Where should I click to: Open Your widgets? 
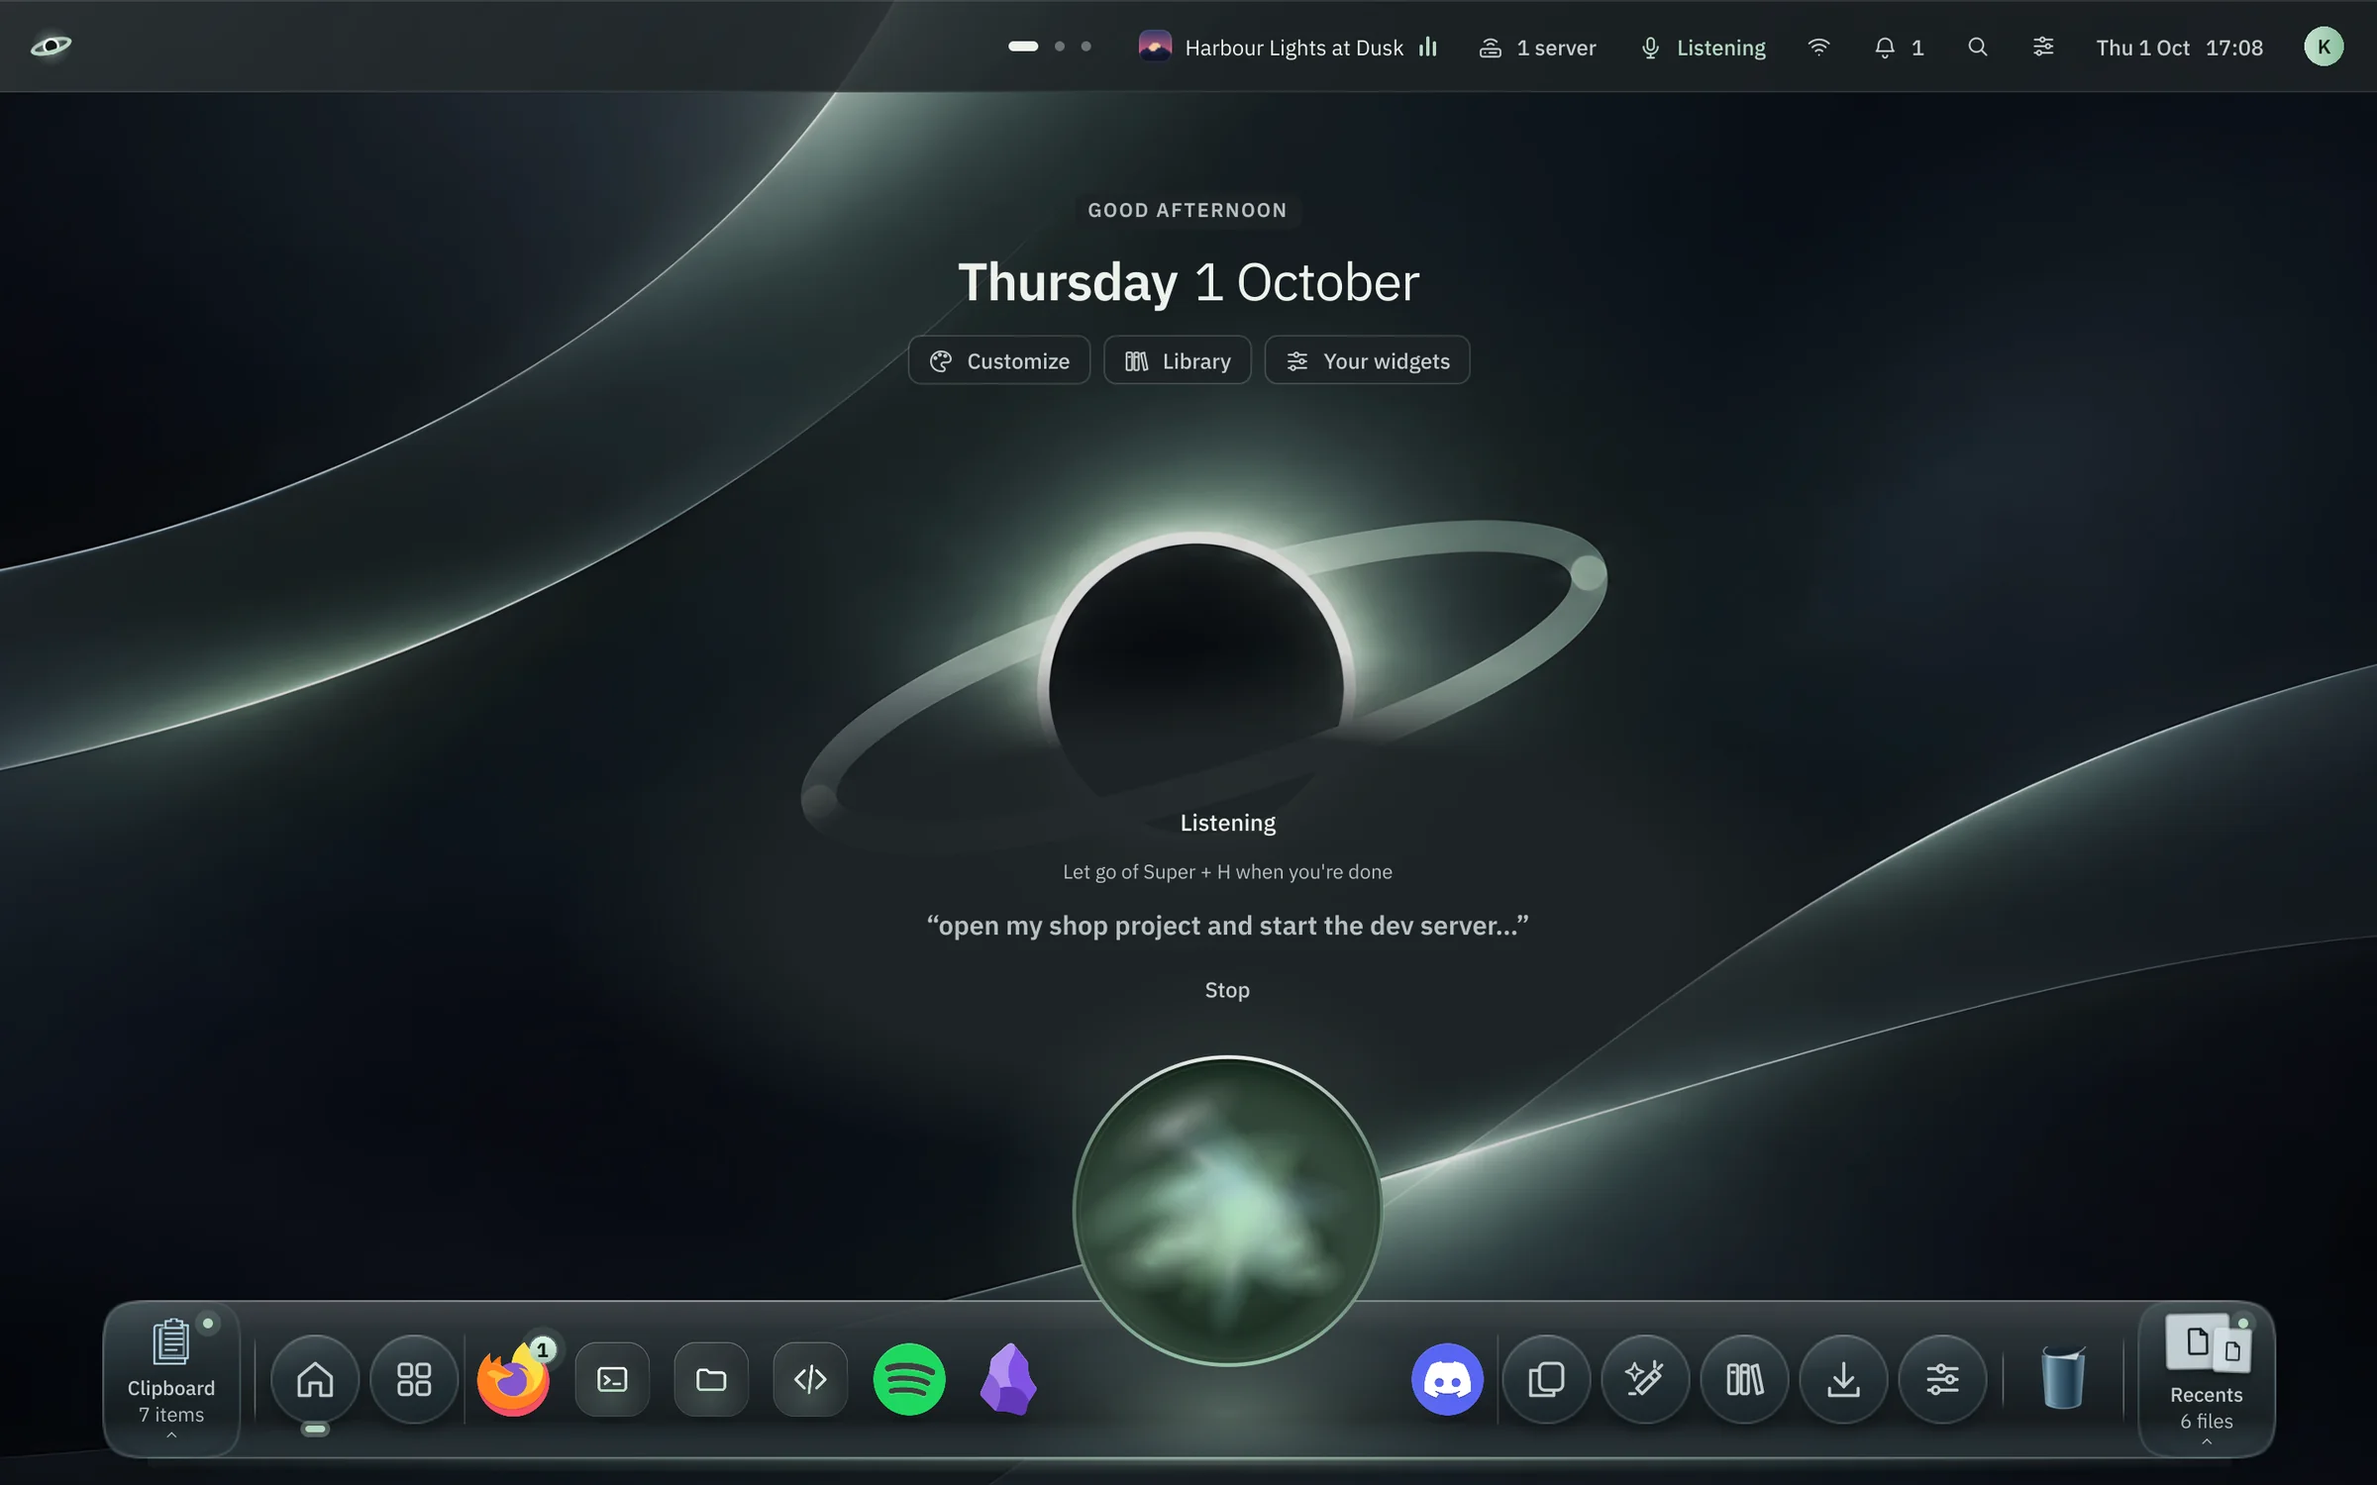point(1367,360)
